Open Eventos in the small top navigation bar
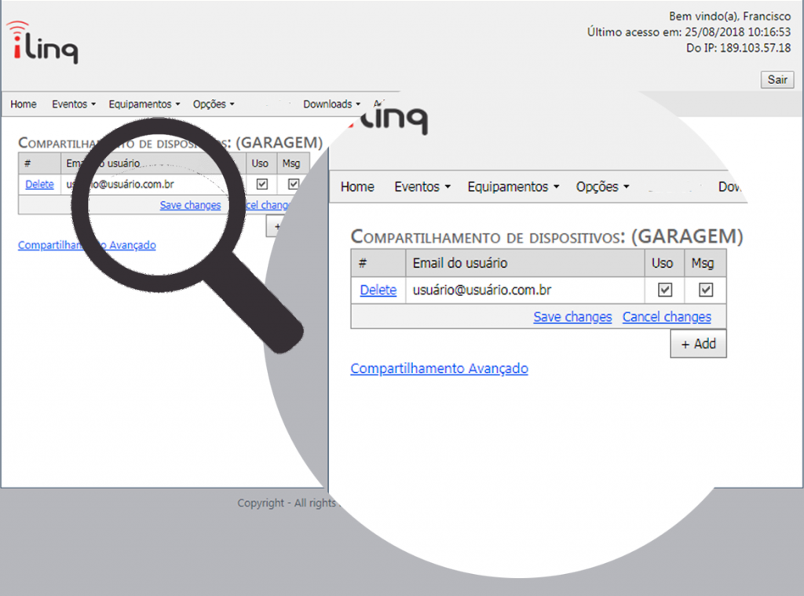The width and height of the screenshot is (804, 596). tap(74, 104)
